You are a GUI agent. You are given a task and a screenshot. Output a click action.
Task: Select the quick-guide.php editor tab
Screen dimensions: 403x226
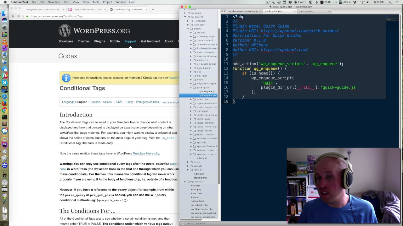273,11
